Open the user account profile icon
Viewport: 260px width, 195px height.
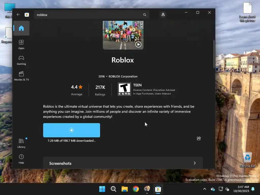pyautogui.click(x=163, y=14)
